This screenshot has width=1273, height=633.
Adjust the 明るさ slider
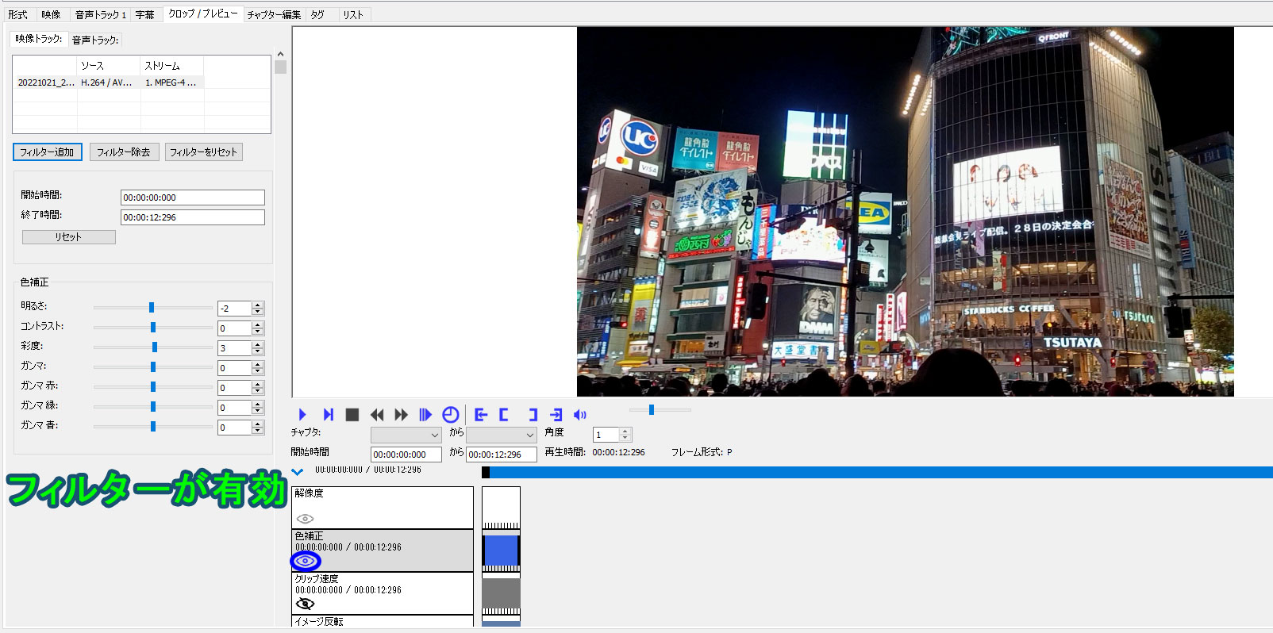tap(152, 307)
